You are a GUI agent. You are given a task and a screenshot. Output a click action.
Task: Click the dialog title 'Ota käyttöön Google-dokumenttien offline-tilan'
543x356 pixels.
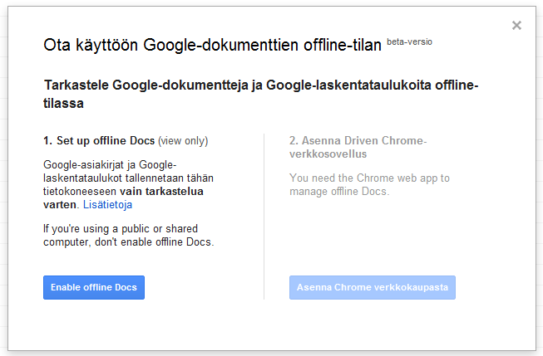pos(212,46)
